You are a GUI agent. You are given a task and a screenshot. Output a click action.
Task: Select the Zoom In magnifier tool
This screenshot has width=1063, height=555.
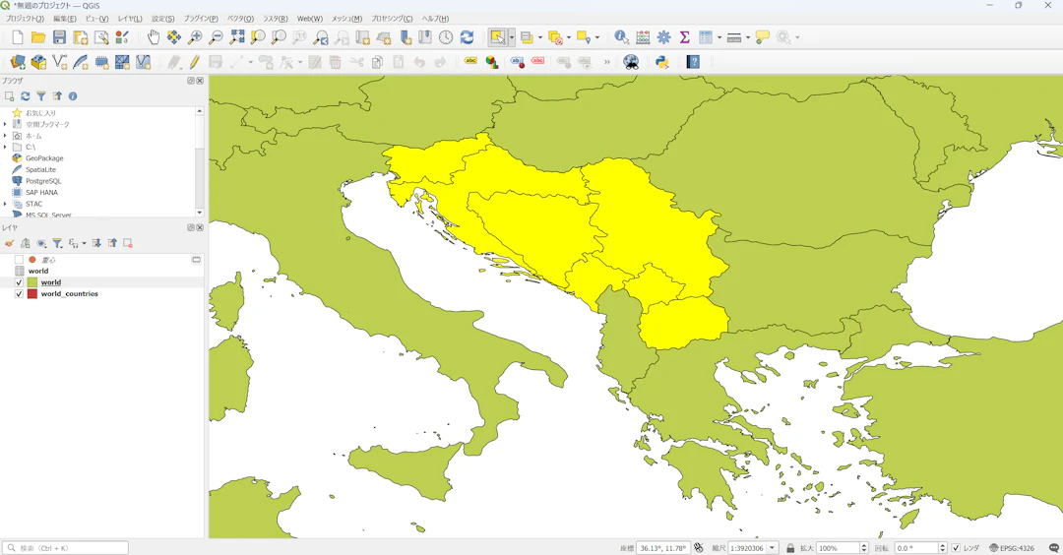pos(195,37)
